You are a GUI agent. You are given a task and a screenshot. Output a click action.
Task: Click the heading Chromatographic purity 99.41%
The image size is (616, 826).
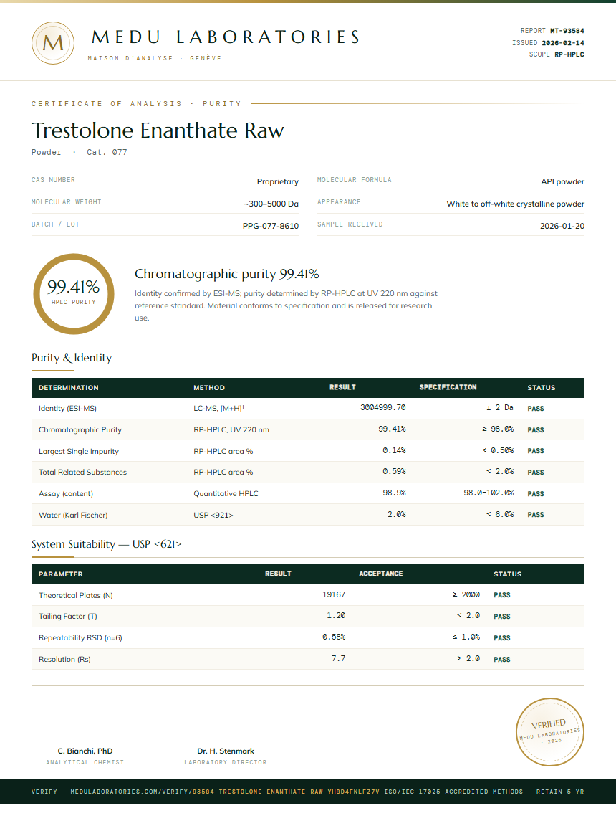(x=227, y=274)
